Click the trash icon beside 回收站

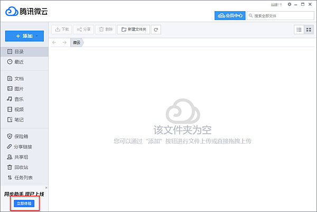click(x=10, y=167)
